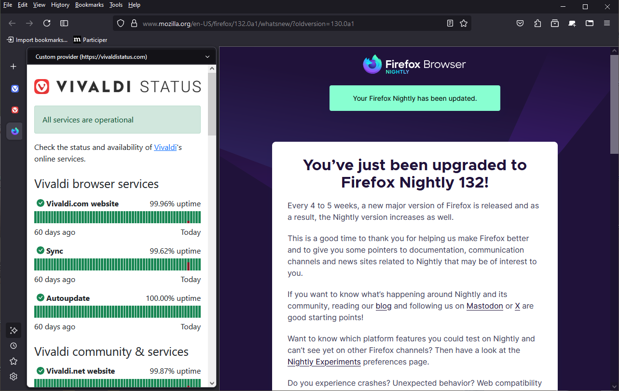The image size is (619, 391).
Task: Go forward to the next page
Action: click(29, 23)
